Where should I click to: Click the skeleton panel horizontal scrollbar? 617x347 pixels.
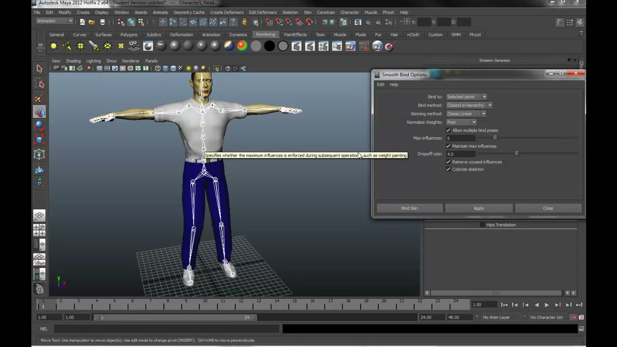click(x=496, y=293)
